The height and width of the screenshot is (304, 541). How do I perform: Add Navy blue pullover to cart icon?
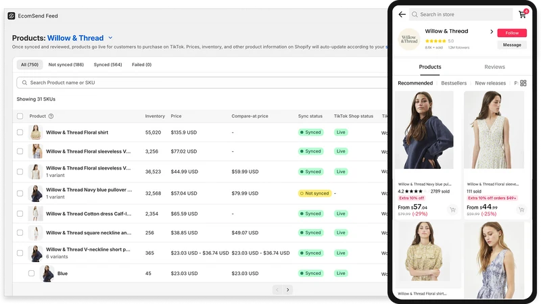452,209
